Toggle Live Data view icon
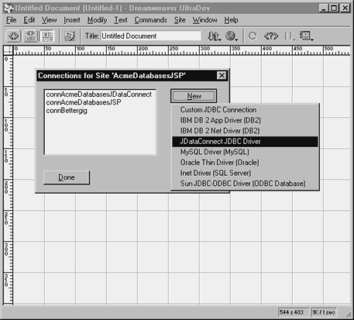This screenshot has height=320, width=354. tap(70, 36)
